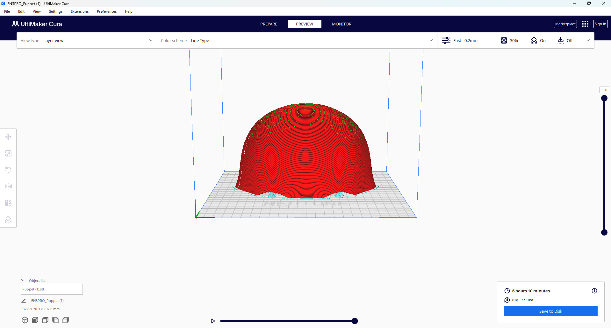Click the layer number 538 field
The height and width of the screenshot is (328, 611).
tap(604, 90)
